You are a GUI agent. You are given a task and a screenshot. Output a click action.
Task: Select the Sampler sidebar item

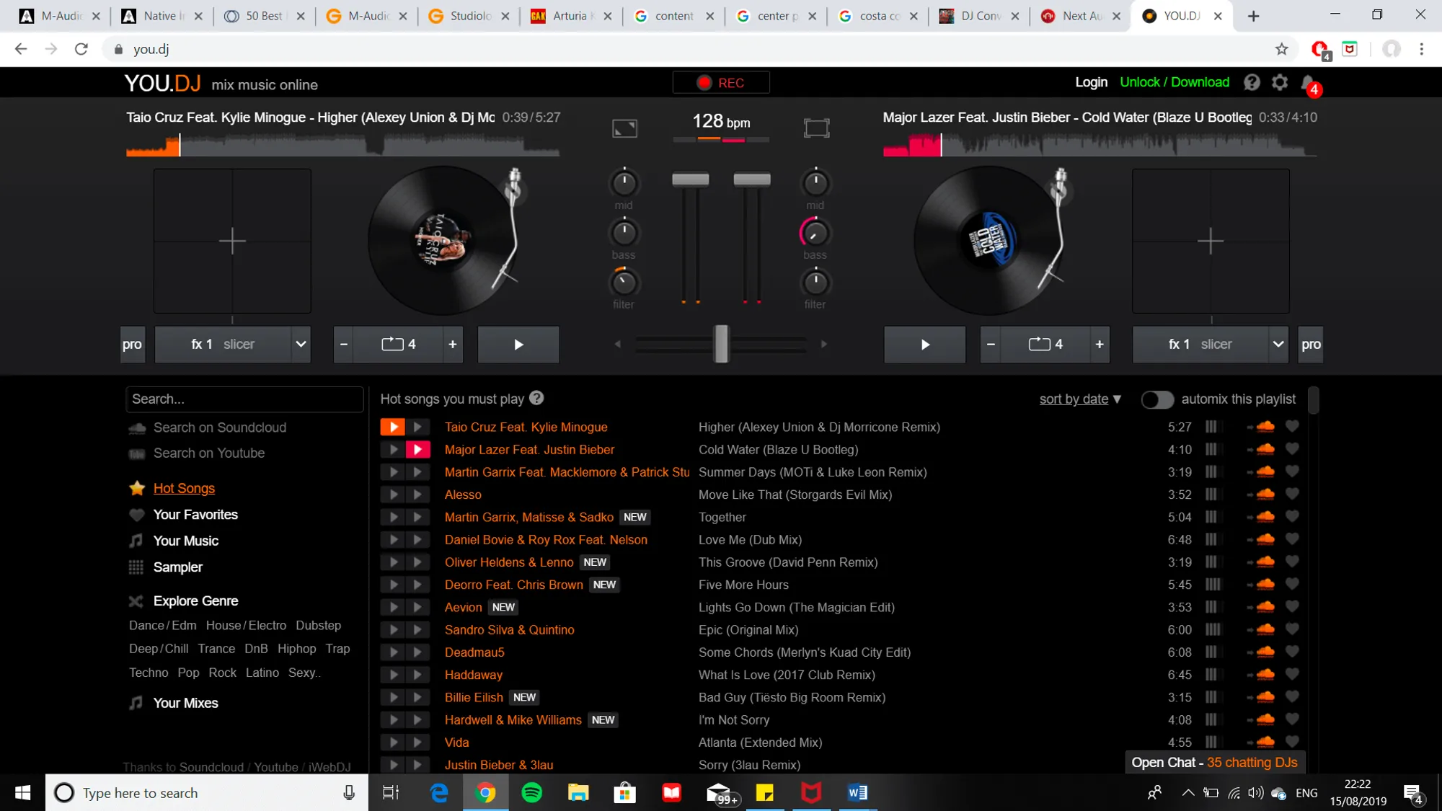coord(177,567)
